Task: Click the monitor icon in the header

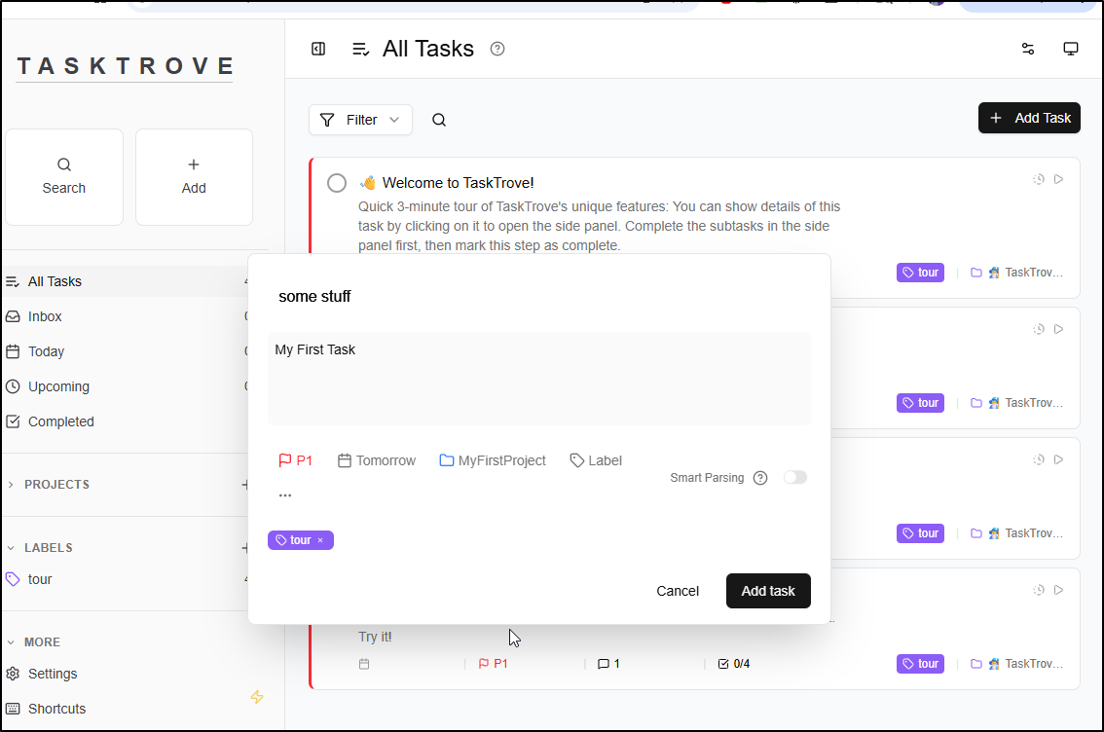Action: click(x=1070, y=49)
